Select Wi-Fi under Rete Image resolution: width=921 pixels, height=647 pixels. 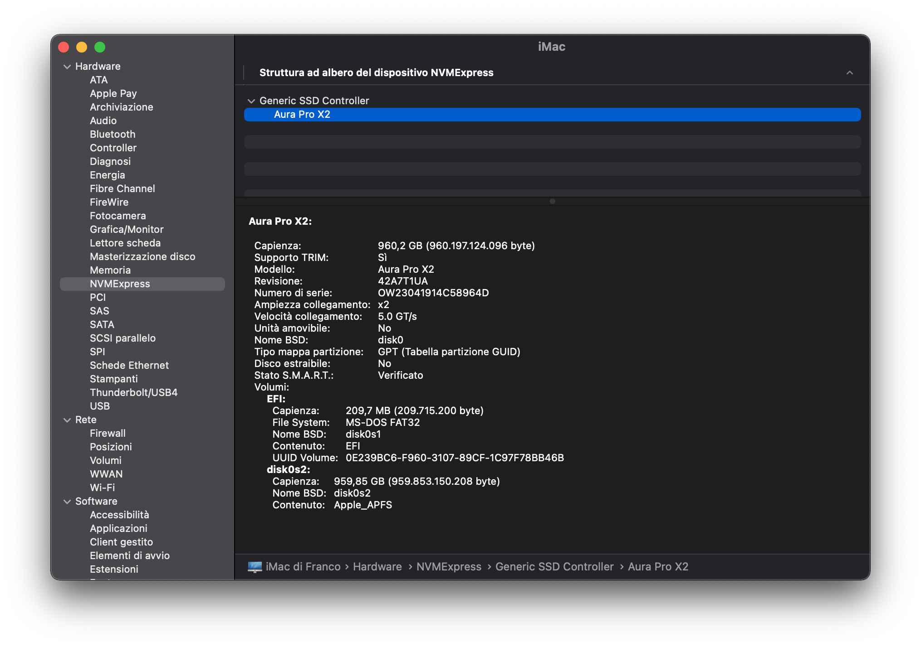click(x=103, y=488)
